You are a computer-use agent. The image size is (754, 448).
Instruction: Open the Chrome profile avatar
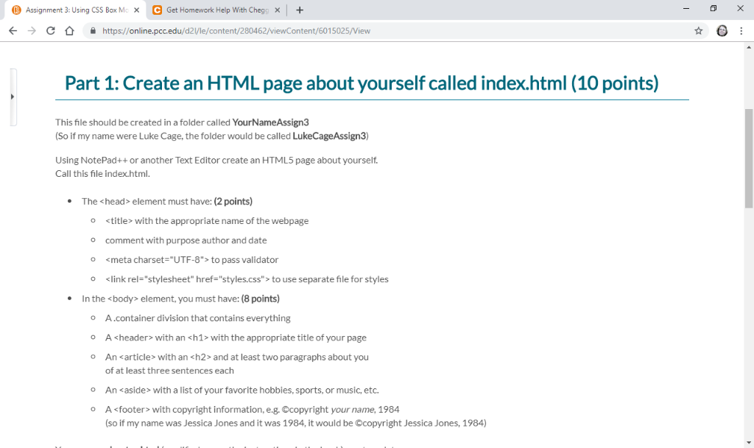[722, 31]
